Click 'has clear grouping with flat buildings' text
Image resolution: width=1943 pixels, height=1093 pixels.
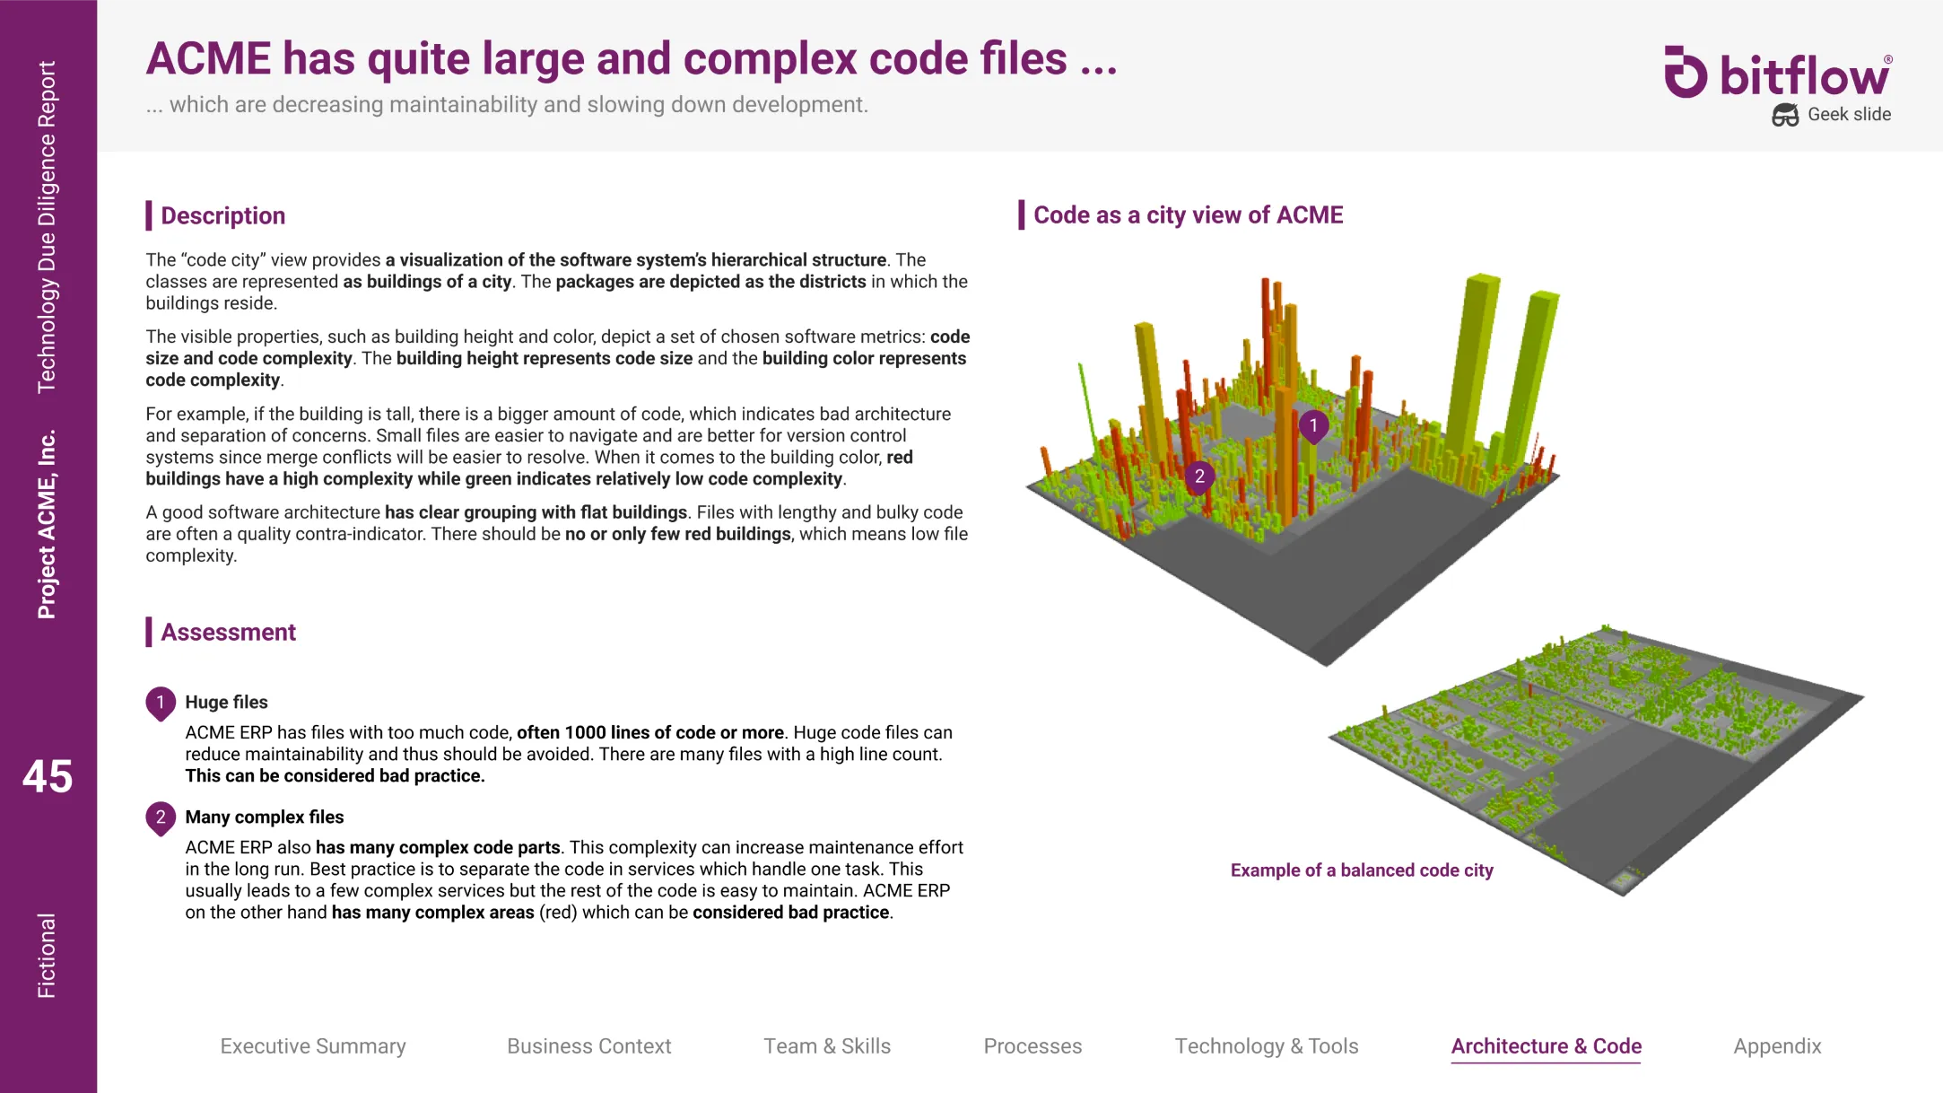pos(536,512)
